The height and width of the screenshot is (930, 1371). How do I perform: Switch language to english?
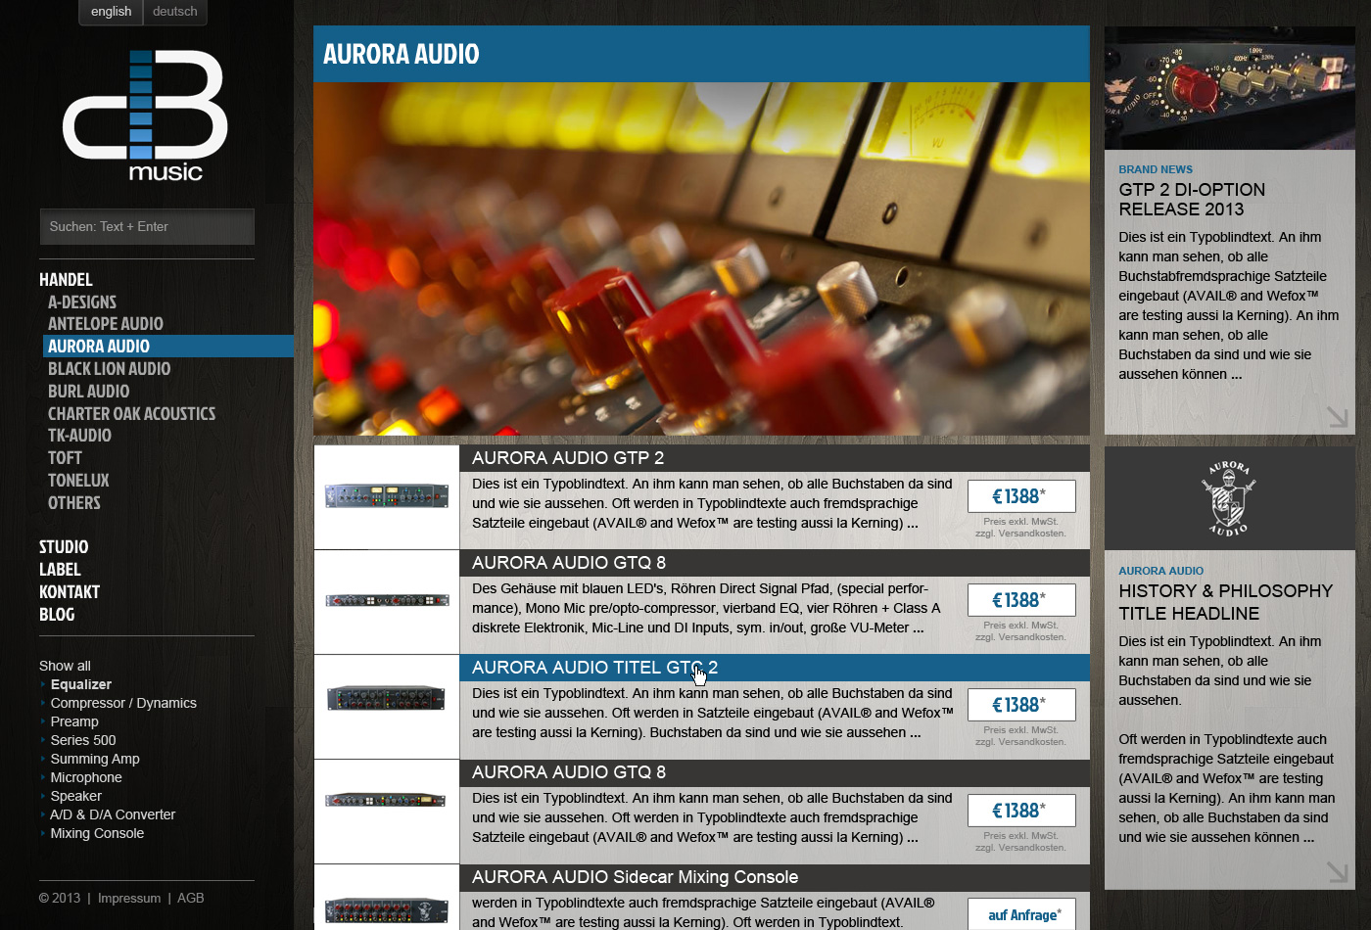tap(111, 12)
